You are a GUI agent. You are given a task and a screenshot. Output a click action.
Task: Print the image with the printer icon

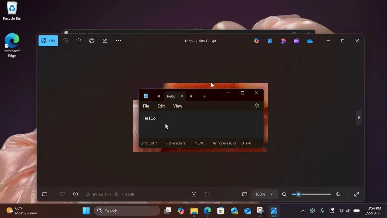pos(92,41)
